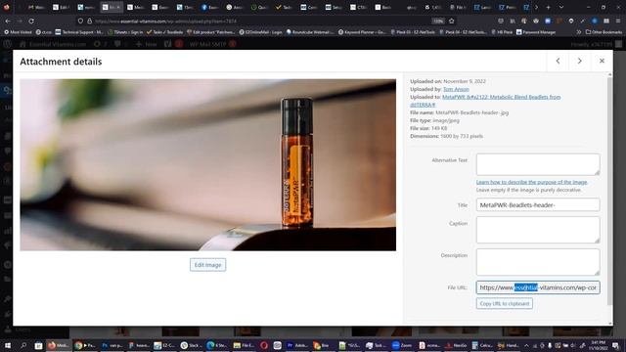Click the browser Forward arrow

pos(20,21)
